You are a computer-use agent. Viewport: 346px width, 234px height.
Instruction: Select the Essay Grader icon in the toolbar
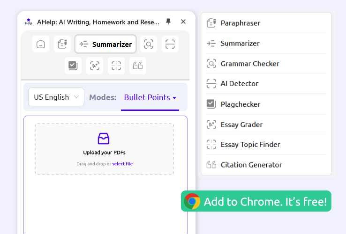pyautogui.click(x=95, y=66)
